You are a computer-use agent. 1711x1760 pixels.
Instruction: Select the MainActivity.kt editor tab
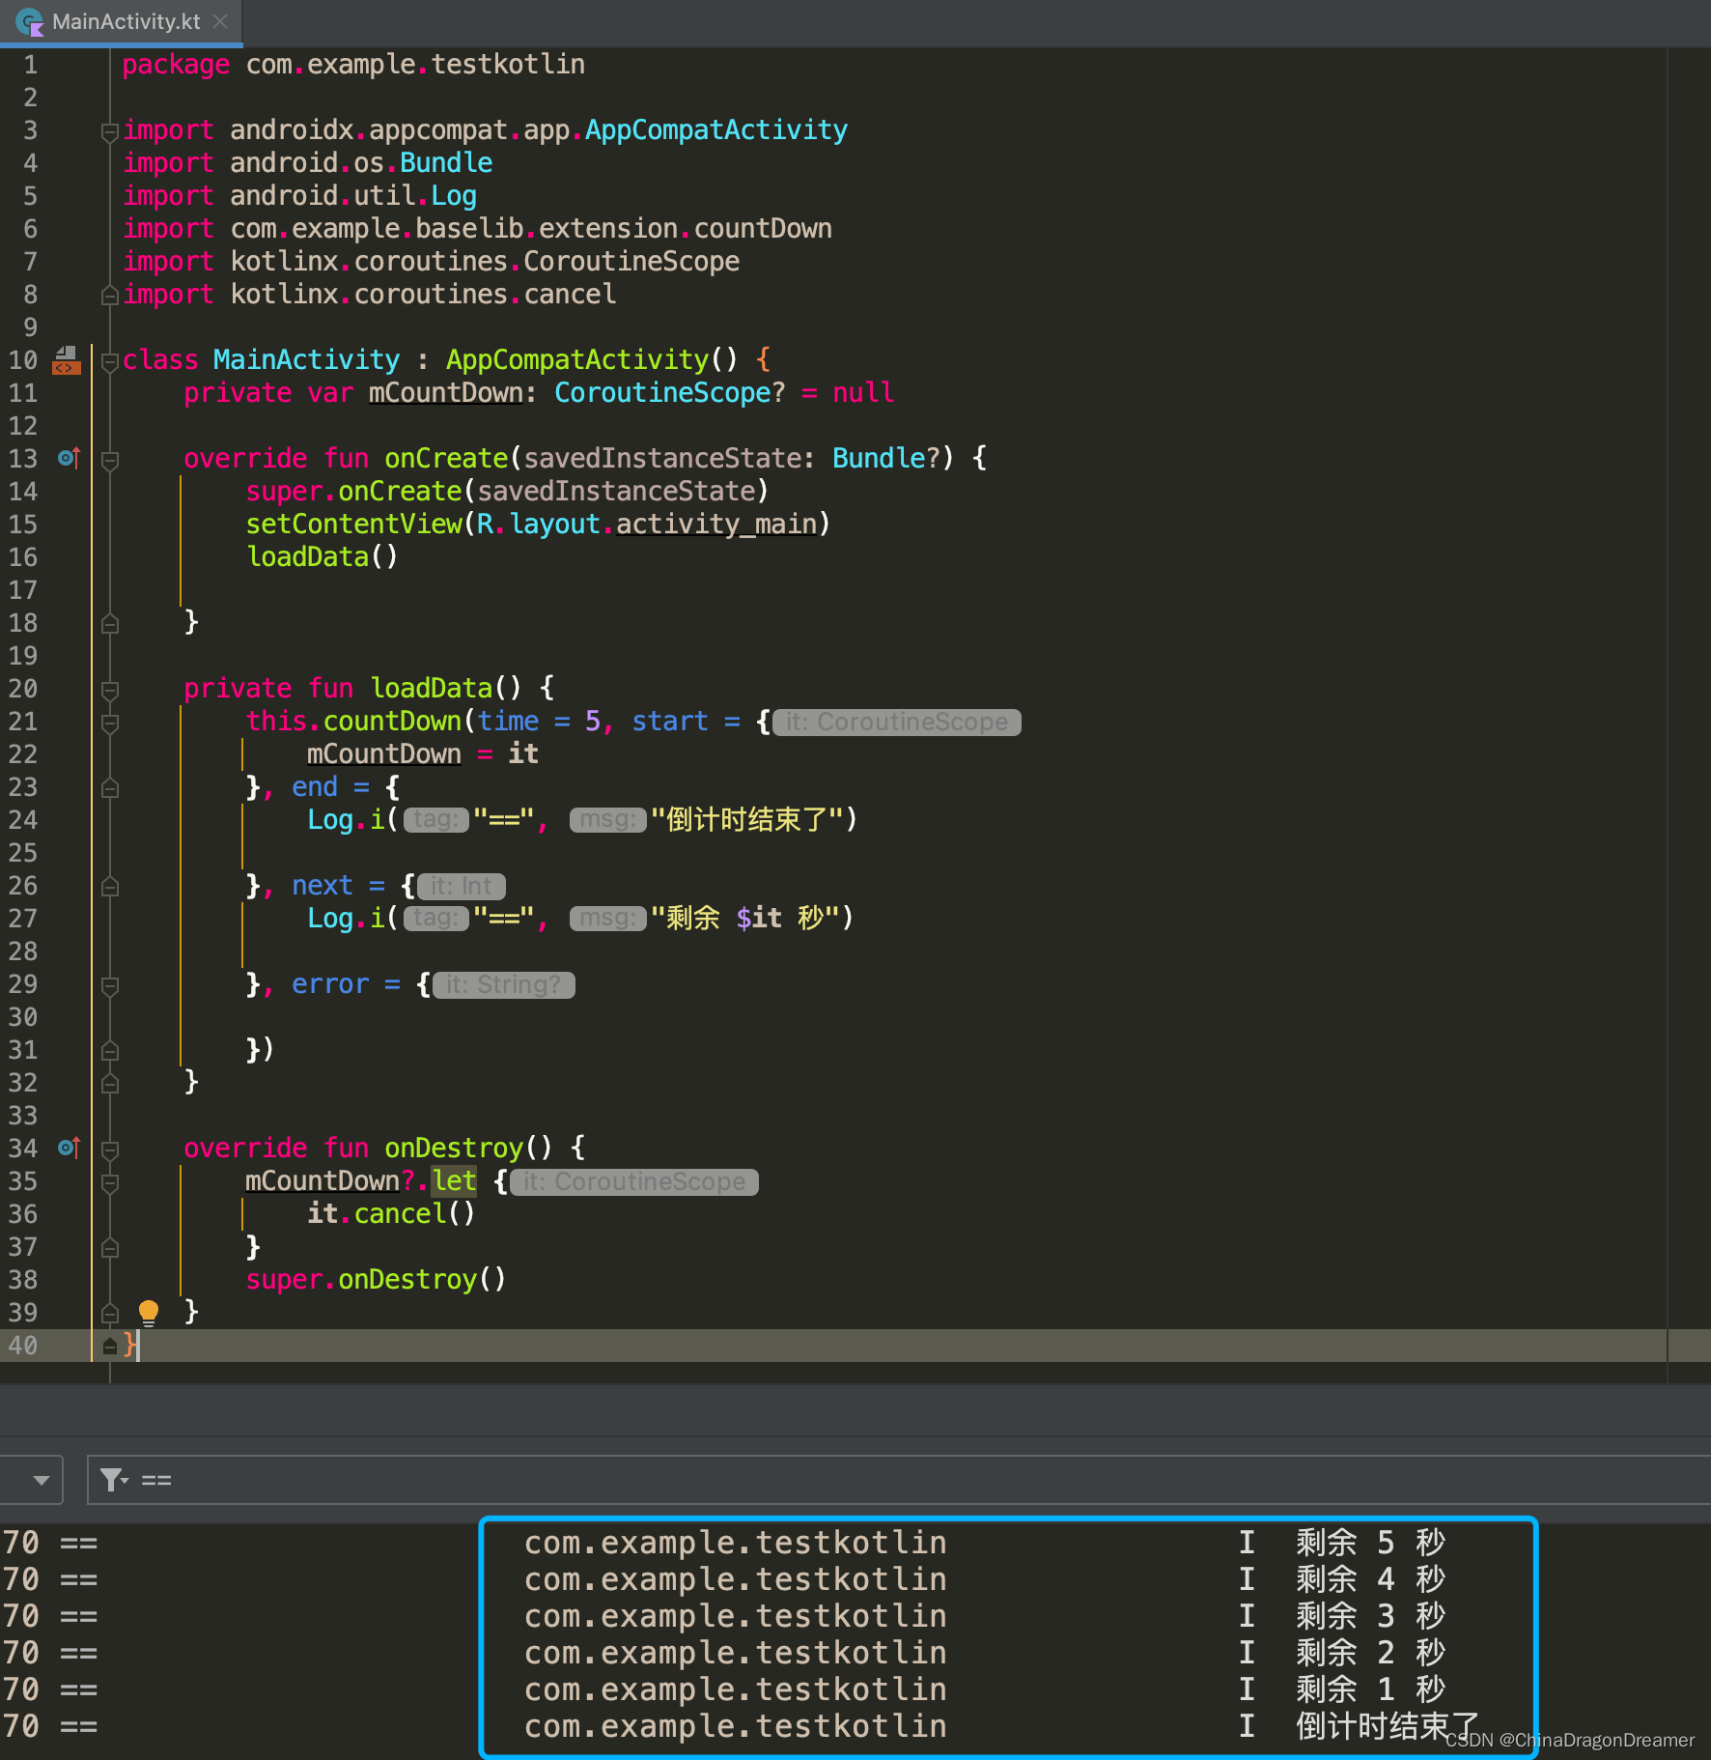point(121,22)
